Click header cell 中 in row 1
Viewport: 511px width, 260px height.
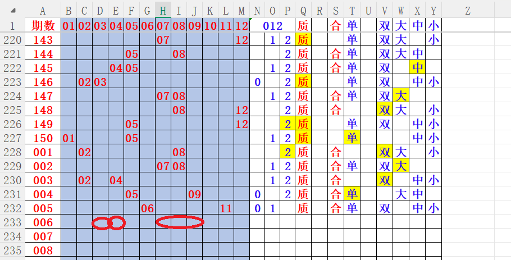[417, 25]
